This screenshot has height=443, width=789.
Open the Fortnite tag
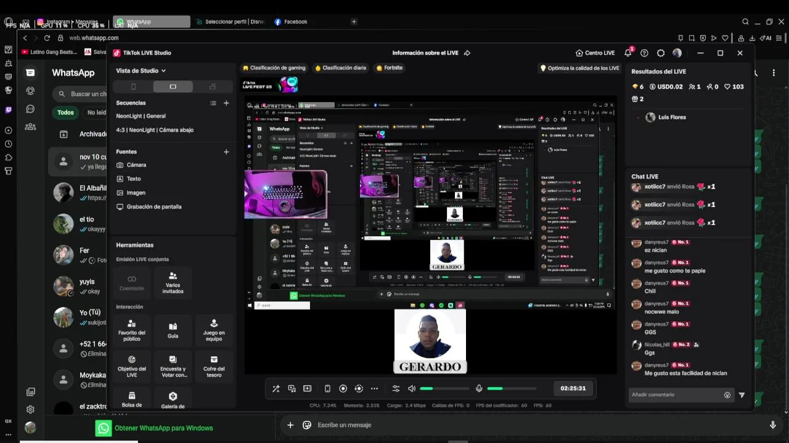click(x=389, y=68)
